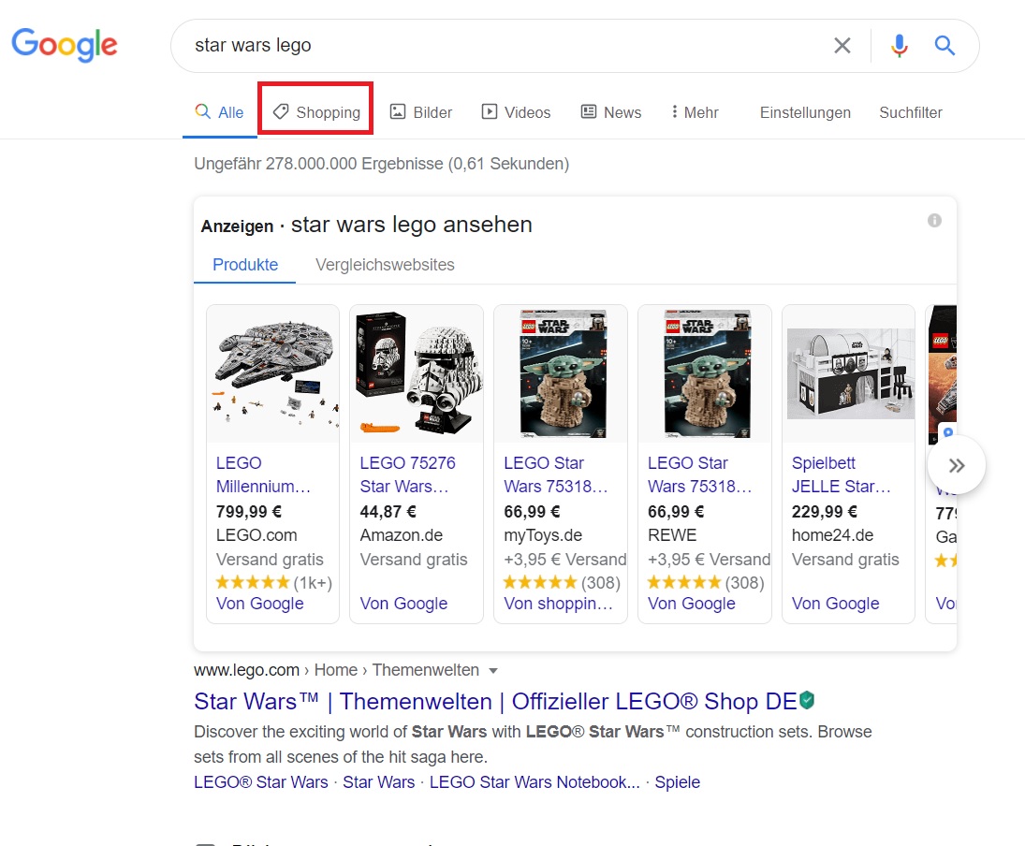Expand the lego.com result options arrow
Screen dimensions: 1025x846
pos(493,671)
